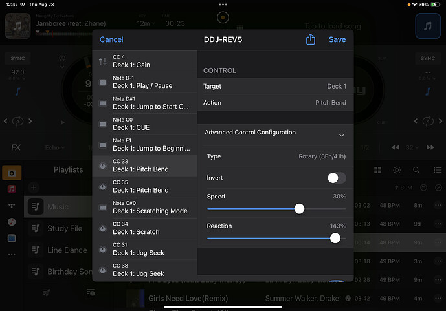
Task: Tap the fast forward skip button
Action: [x=430, y=147]
